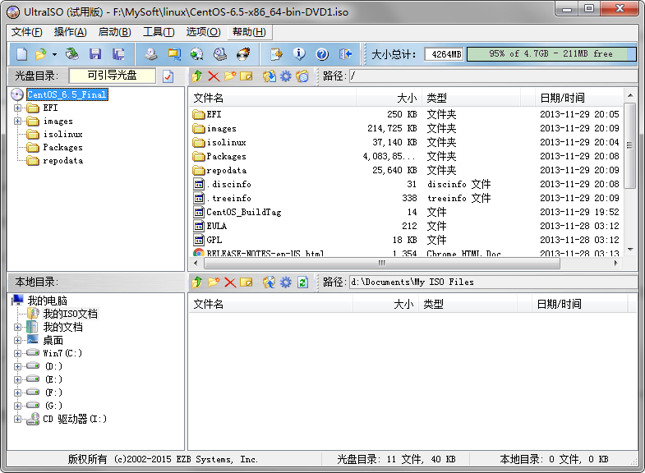This screenshot has height=473, width=645.
Task: Sort disc list by 大小 column header
Action: [389, 98]
